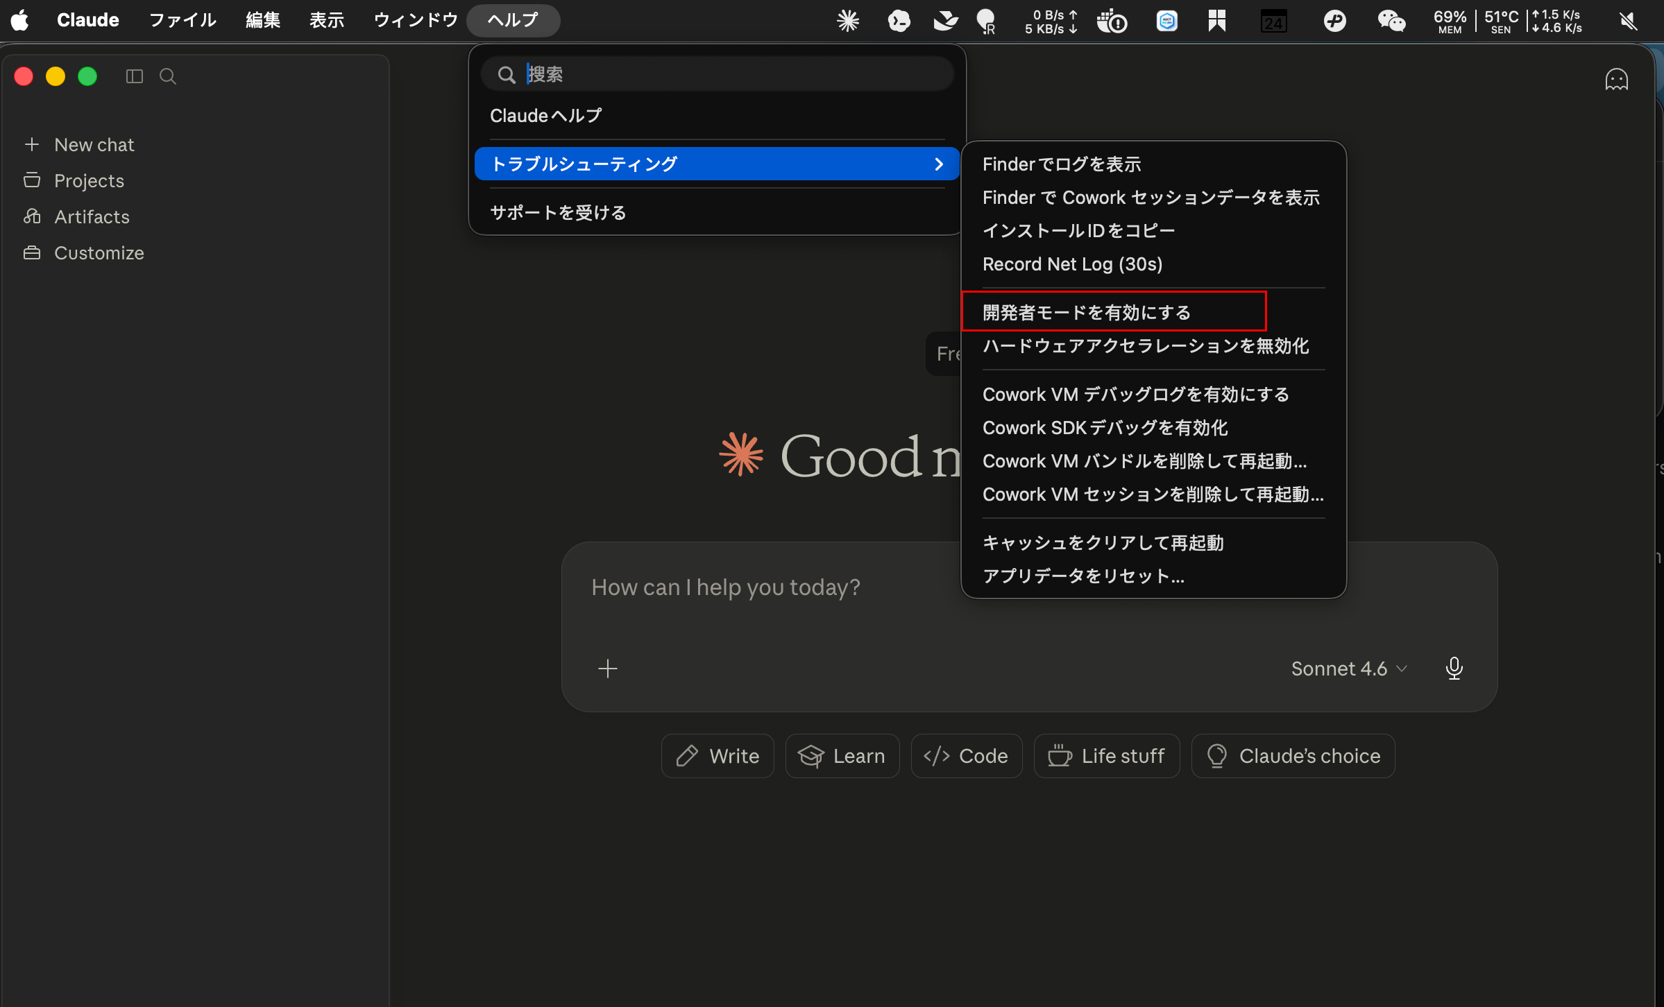Click the sidebar search magnifier icon
Screen dimensions: 1664x1007
[168, 76]
